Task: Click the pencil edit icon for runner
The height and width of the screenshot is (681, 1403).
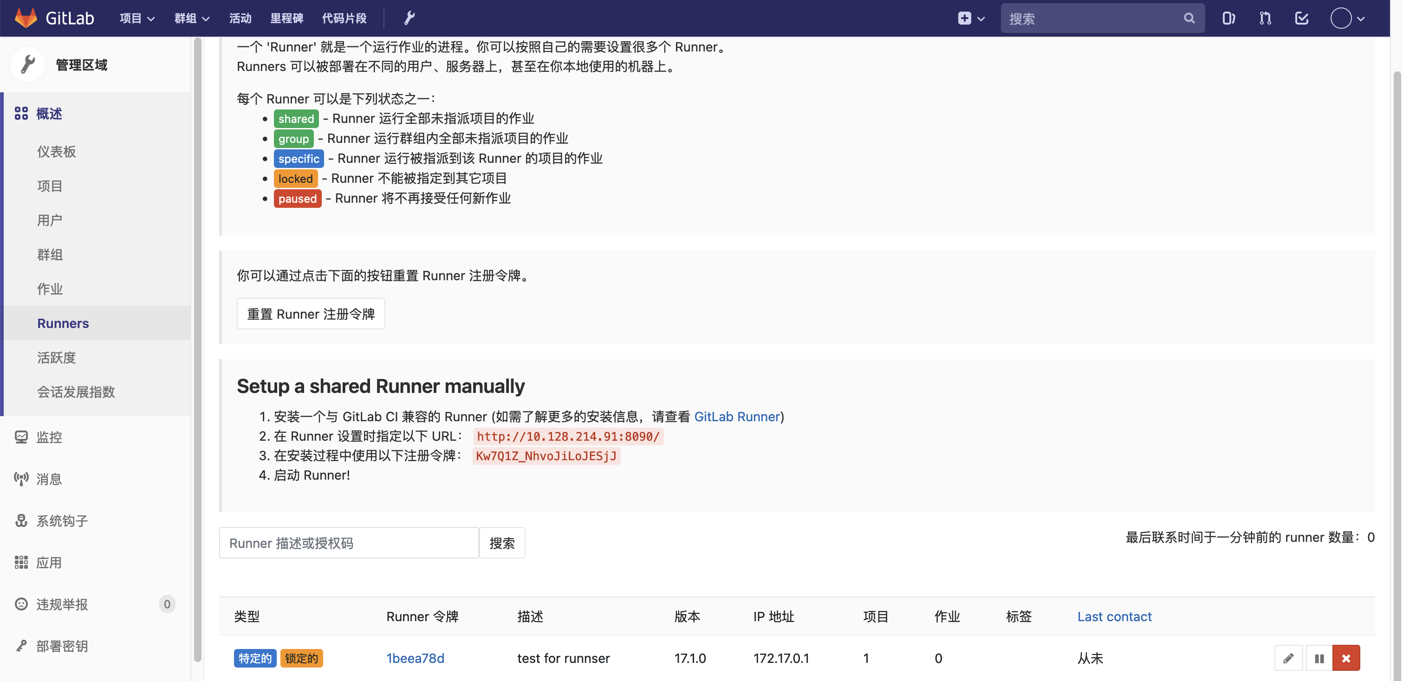Action: tap(1288, 658)
